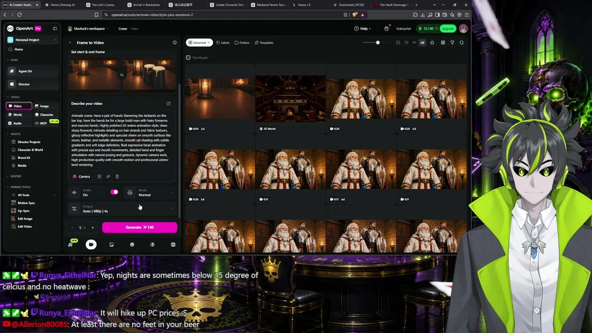This screenshot has height=333, width=592.
Task: Open the funnel filter icon in gallery
Action: pyautogui.click(x=452, y=43)
